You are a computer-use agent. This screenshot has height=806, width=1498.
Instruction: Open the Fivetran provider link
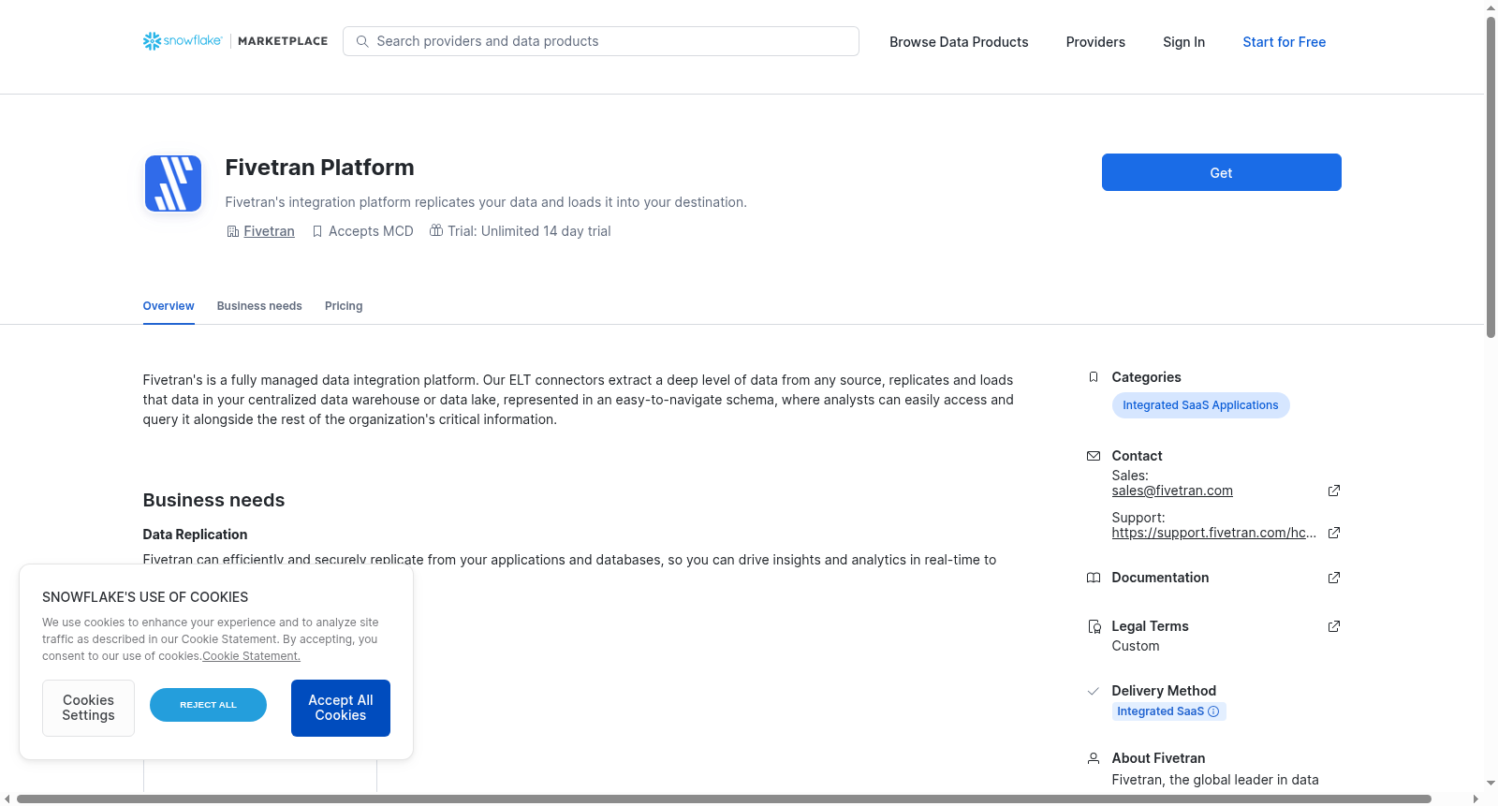[x=269, y=231]
